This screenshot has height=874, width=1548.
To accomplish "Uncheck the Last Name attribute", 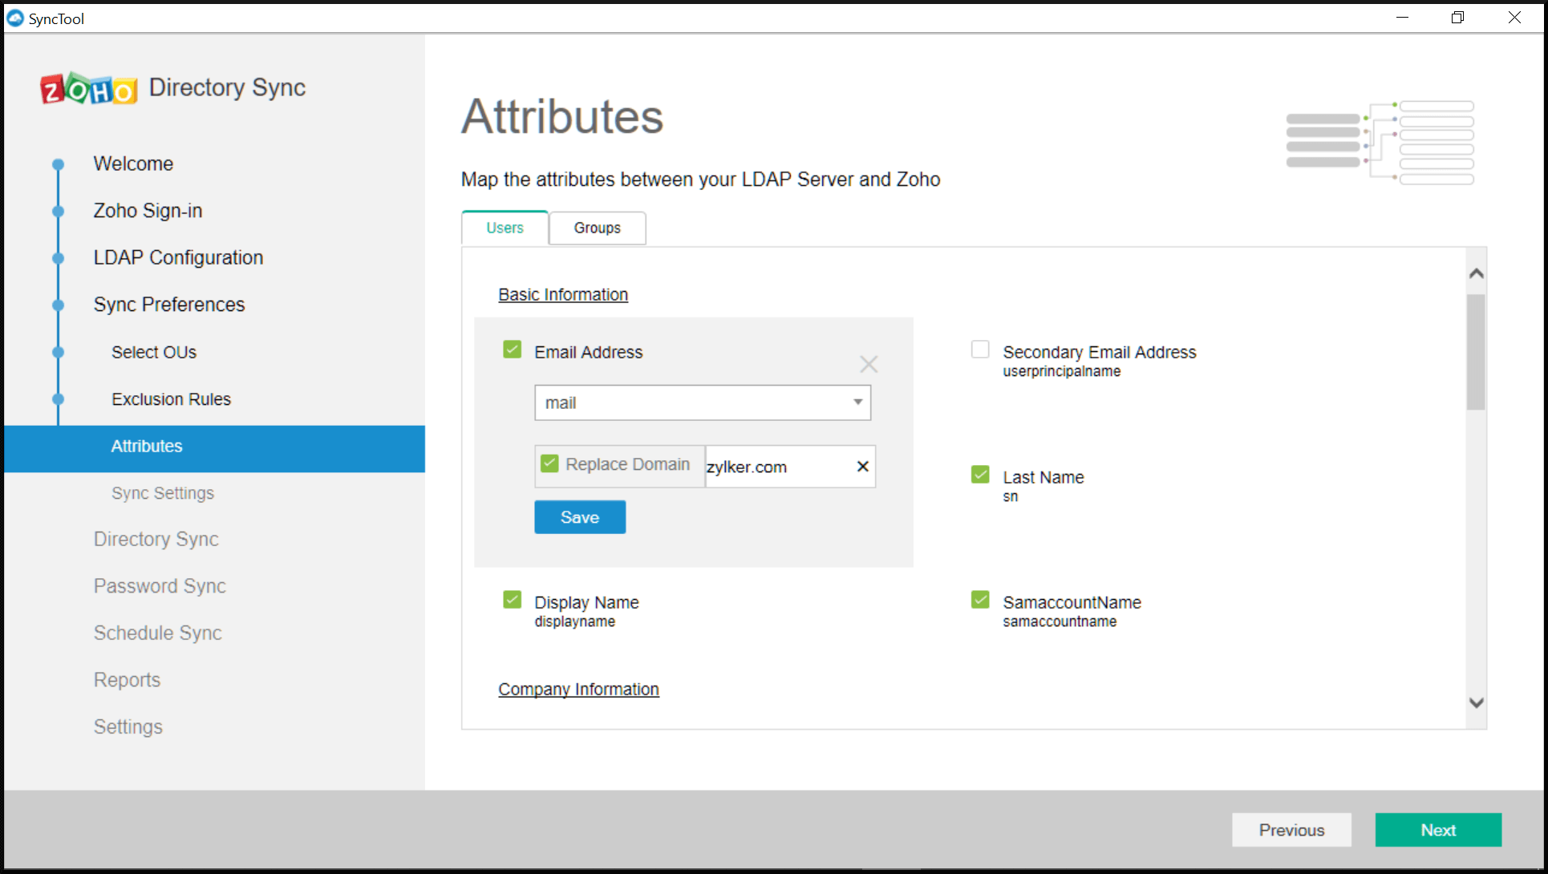I will 979,475.
